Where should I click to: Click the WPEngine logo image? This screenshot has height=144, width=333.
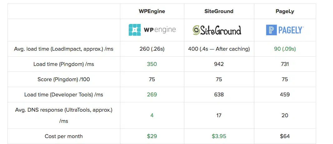click(152, 30)
